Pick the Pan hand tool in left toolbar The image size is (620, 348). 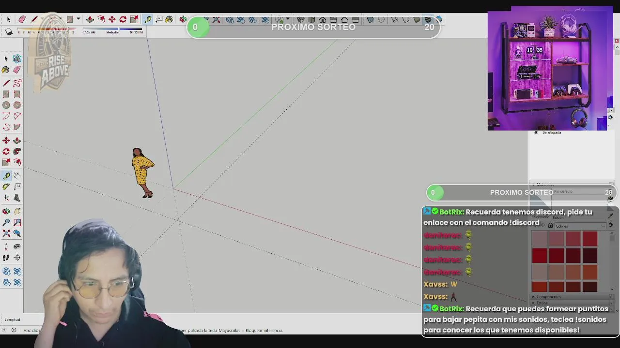[x=17, y=211]
